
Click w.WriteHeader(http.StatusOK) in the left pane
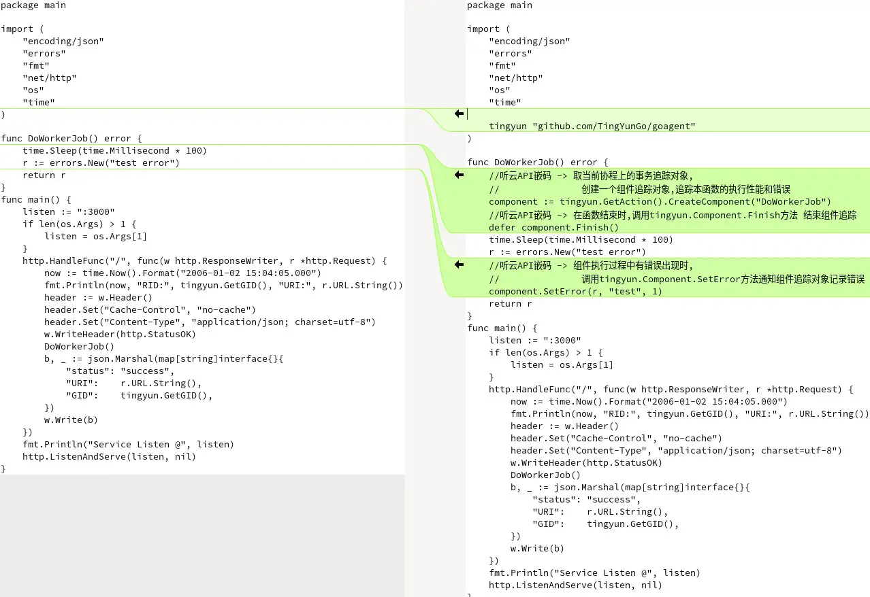tap(120, 335)
